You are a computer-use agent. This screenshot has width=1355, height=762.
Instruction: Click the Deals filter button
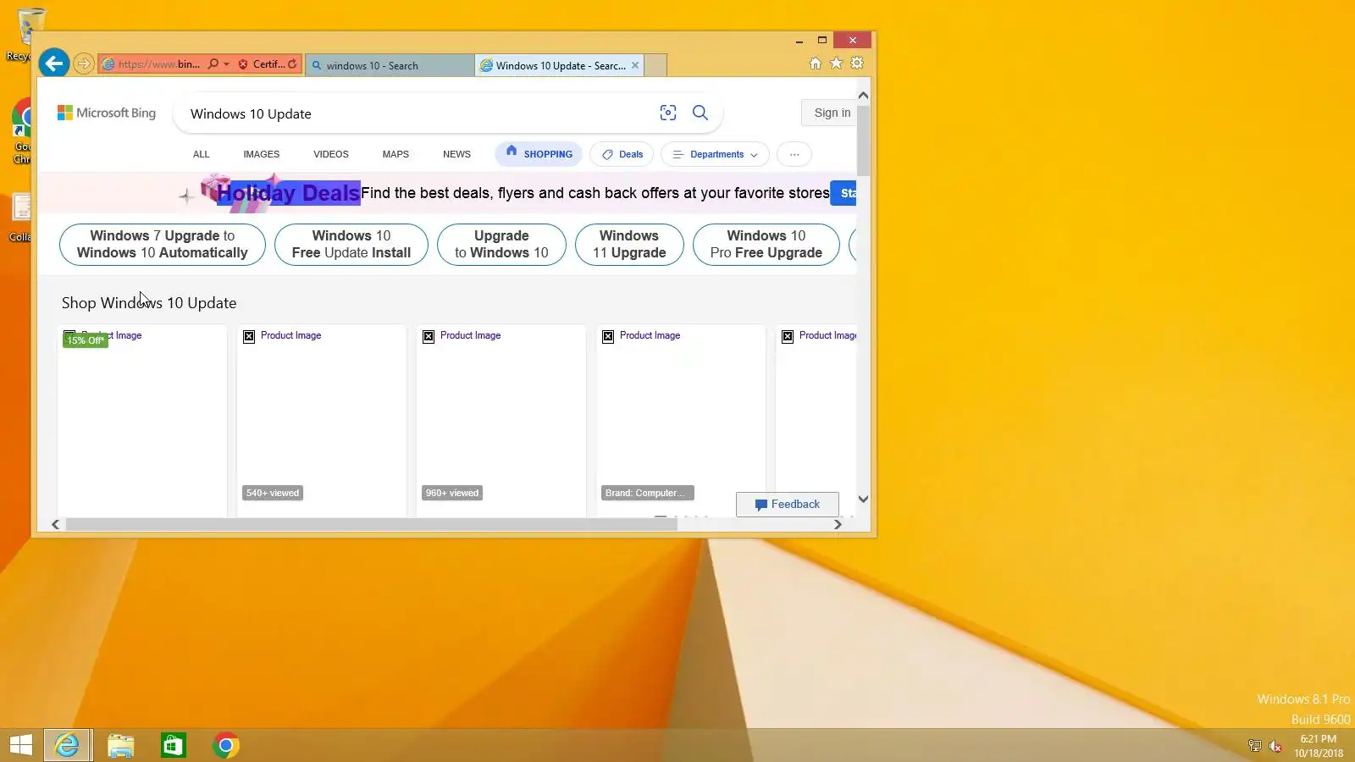click(x=622, y=154)
